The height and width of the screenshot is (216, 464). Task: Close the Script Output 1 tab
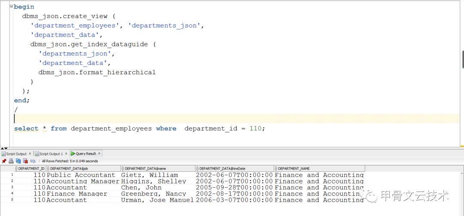tap(67, 153)
